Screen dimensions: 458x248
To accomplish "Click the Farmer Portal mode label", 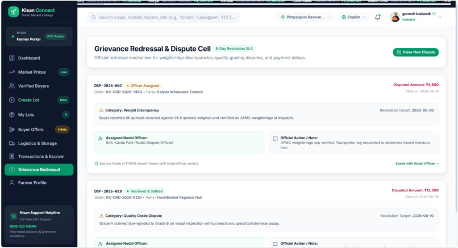I will click(28, 39).
